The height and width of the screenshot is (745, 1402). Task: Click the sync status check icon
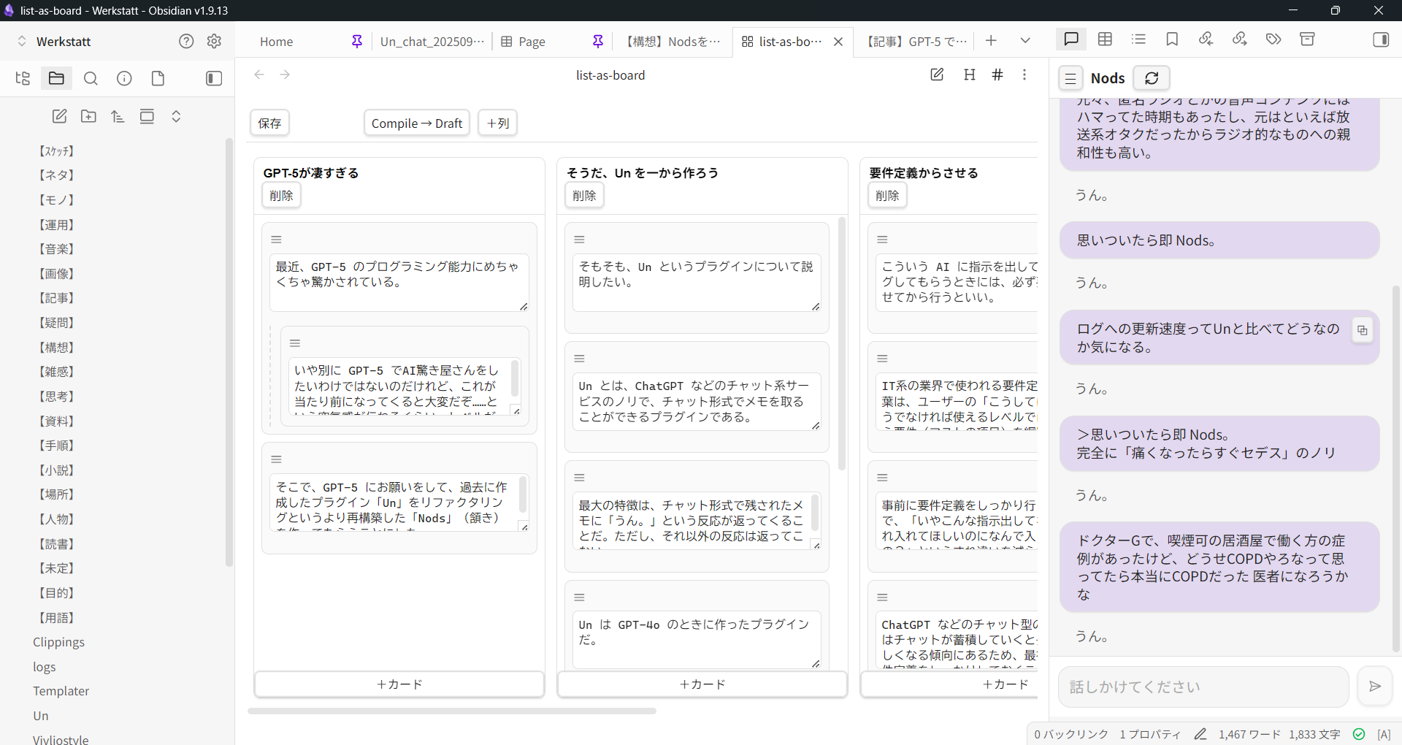[x=1359, y=734]
